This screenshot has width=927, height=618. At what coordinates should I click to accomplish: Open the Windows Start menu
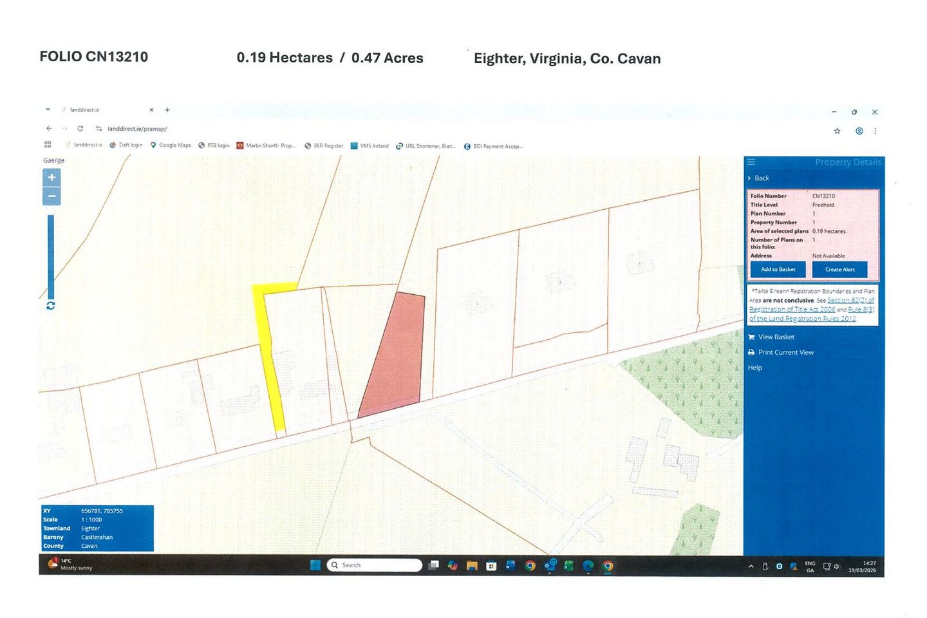tap(315, 565)
